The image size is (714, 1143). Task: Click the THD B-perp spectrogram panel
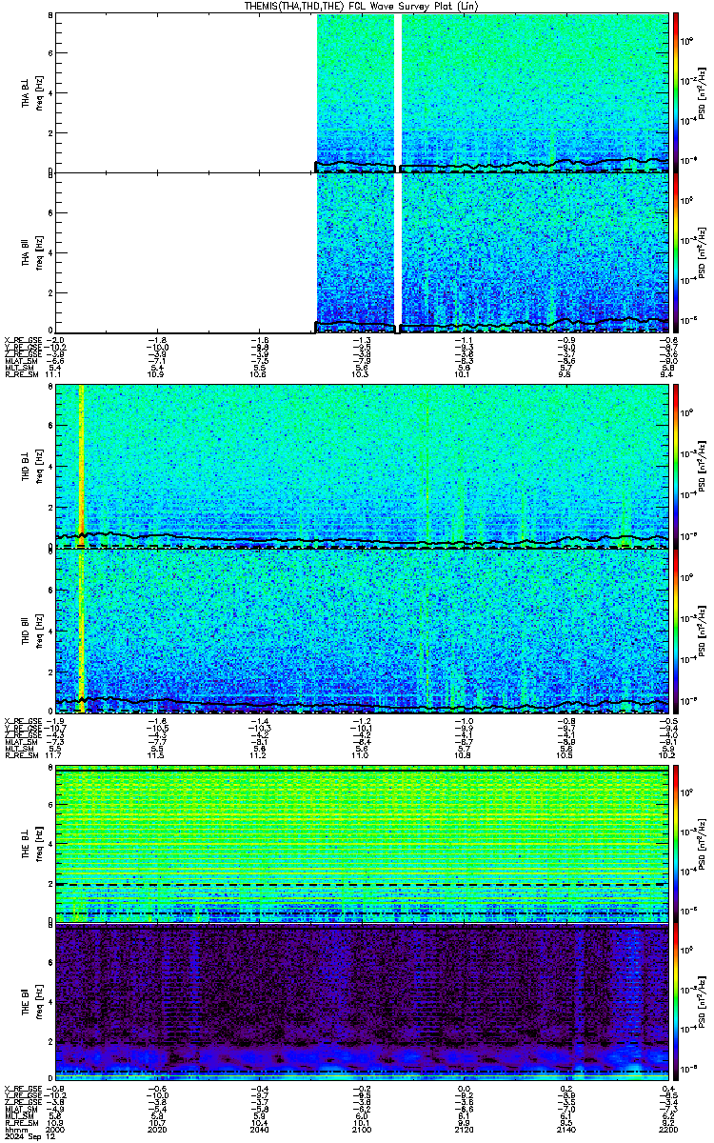[x=363, y=467]
